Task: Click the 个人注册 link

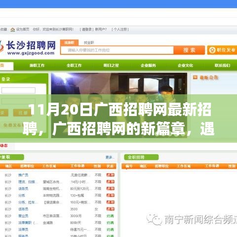Action: point(120,30)
